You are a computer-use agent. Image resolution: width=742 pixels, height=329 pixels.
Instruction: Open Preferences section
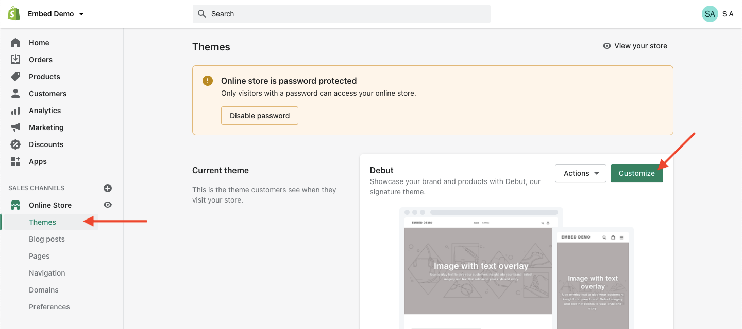point(49,307)
